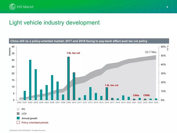This screenshot has height=133, width=177.
Task: Click the 2002 annual growth bar
Action: click(30, 80)
